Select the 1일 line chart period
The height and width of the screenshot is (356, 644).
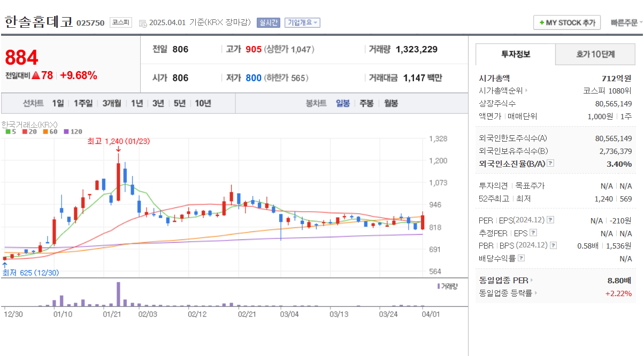[x=58, y=103]
